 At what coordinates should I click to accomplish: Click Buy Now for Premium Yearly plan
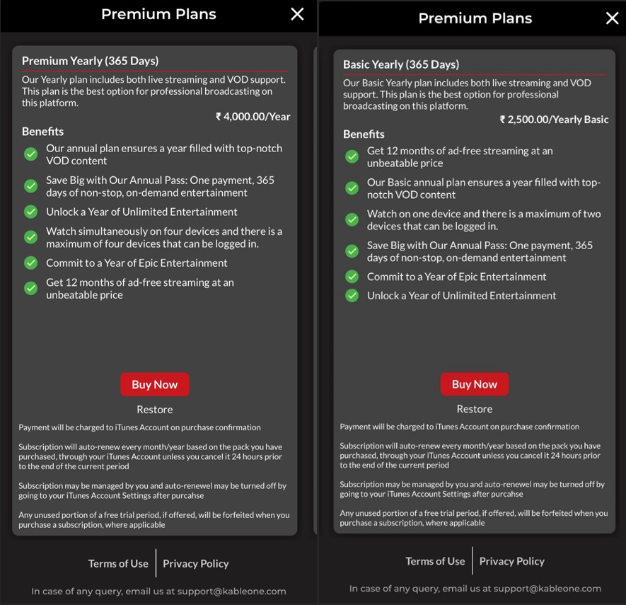[155, 384]
